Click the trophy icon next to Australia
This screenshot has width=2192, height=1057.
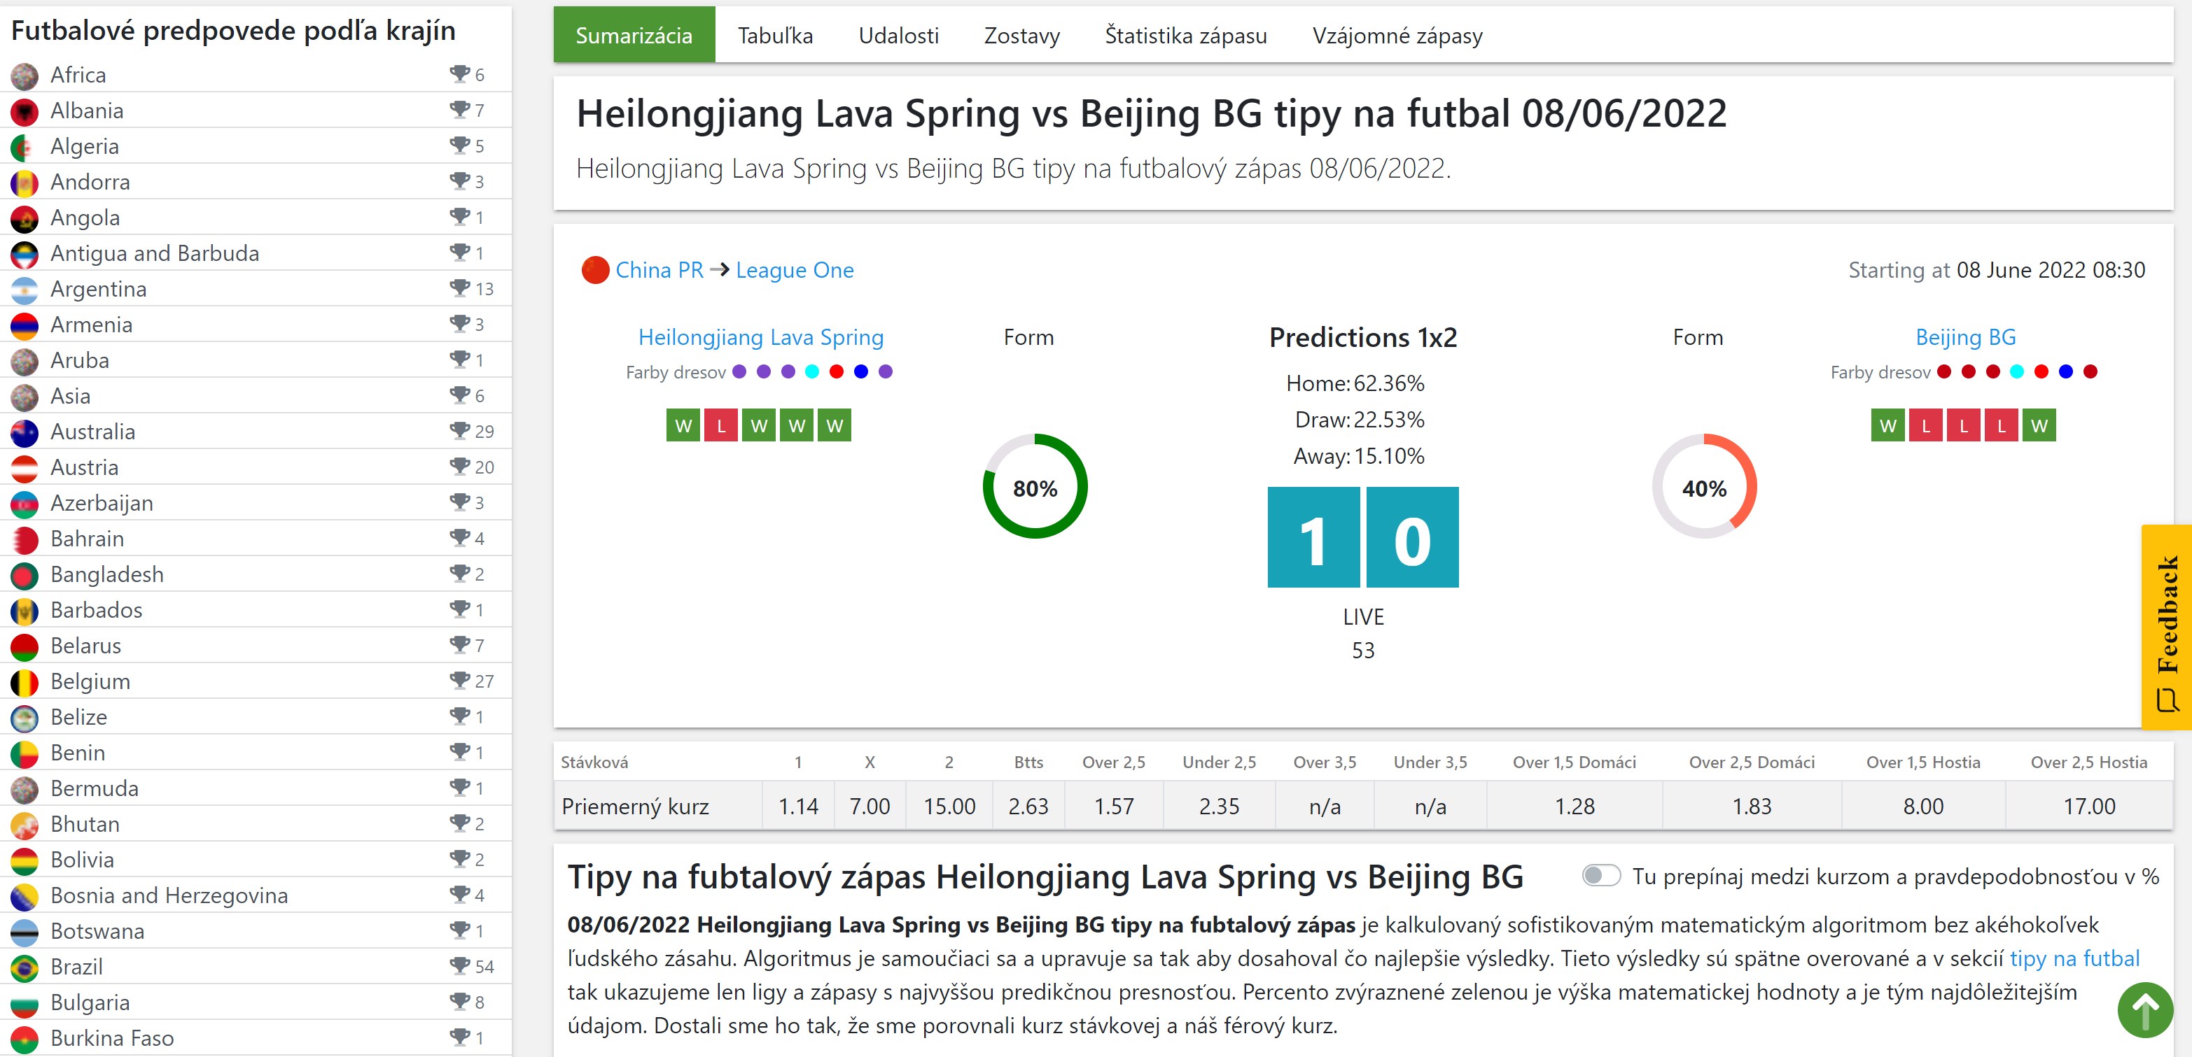(x=459, y=431)
